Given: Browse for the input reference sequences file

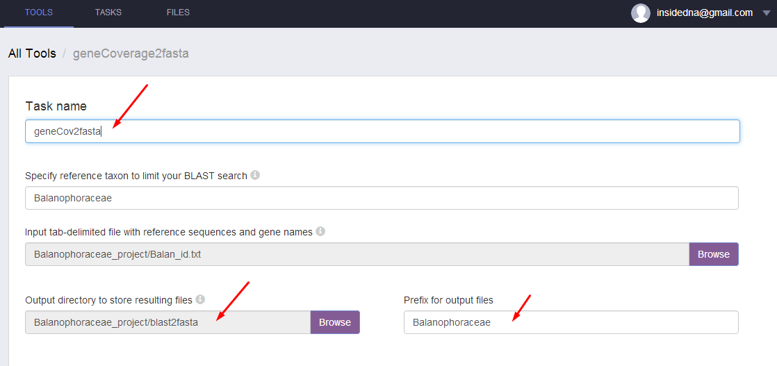Looking at the screenshot, I should point(714,254).
